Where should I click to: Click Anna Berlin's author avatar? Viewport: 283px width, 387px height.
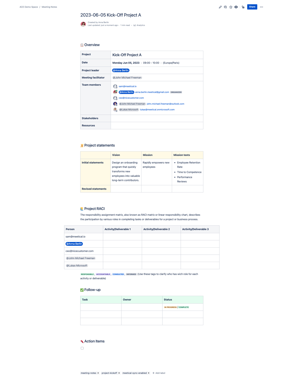click(x=83, y=24)
